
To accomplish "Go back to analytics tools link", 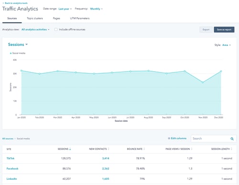I will (15, 3).
